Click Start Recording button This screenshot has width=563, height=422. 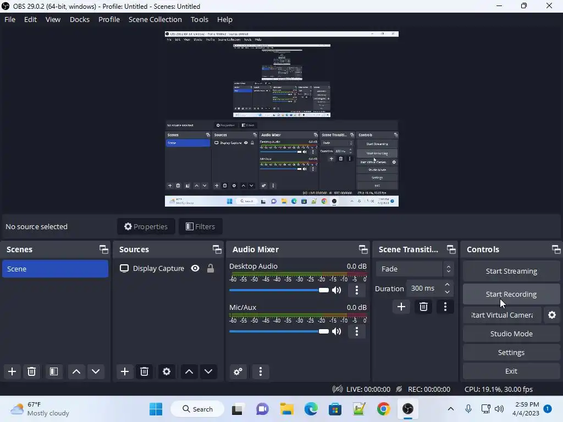pyautogui.click(x=511, y=294)
